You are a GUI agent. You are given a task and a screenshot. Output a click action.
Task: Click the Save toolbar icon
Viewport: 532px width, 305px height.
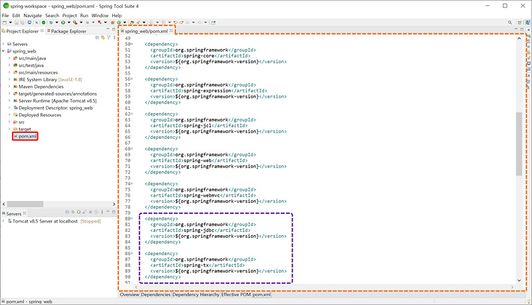16,23
